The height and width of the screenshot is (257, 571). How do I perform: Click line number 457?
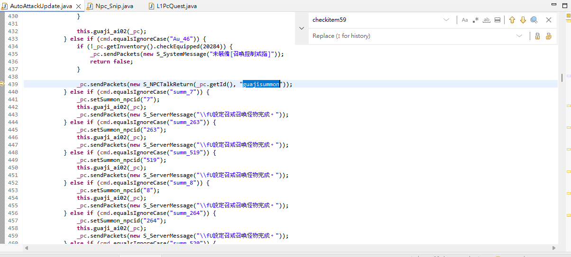pos(13,221)
